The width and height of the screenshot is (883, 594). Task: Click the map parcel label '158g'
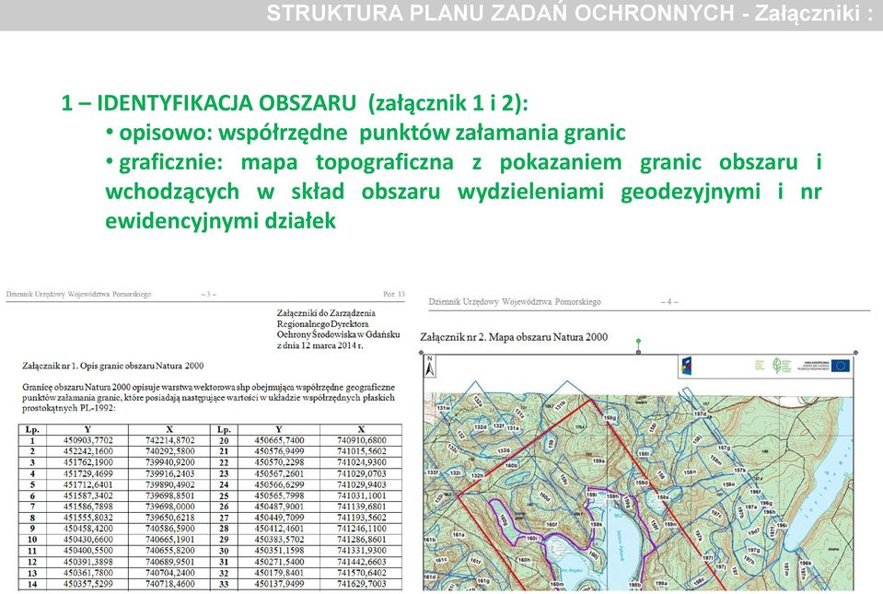[610, 418]
